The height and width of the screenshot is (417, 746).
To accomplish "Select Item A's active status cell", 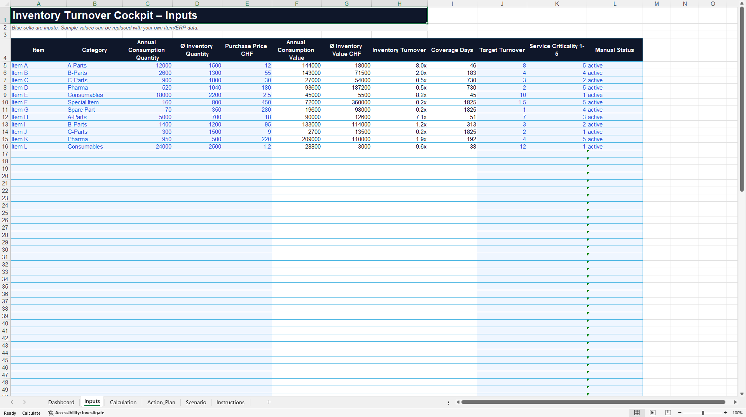I will (615, 66).
